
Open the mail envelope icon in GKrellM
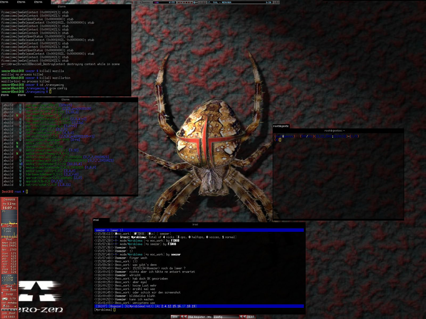coord(5,299)
